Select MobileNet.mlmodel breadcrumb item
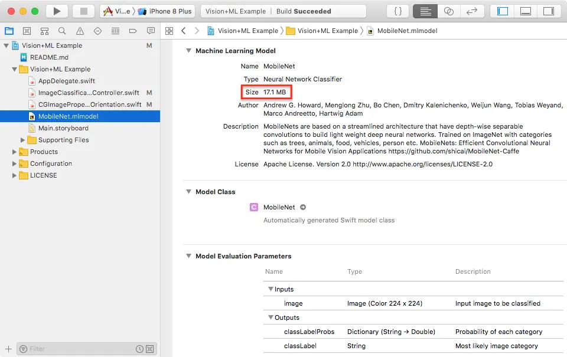567x357 pixels. (x=402, y=31)
